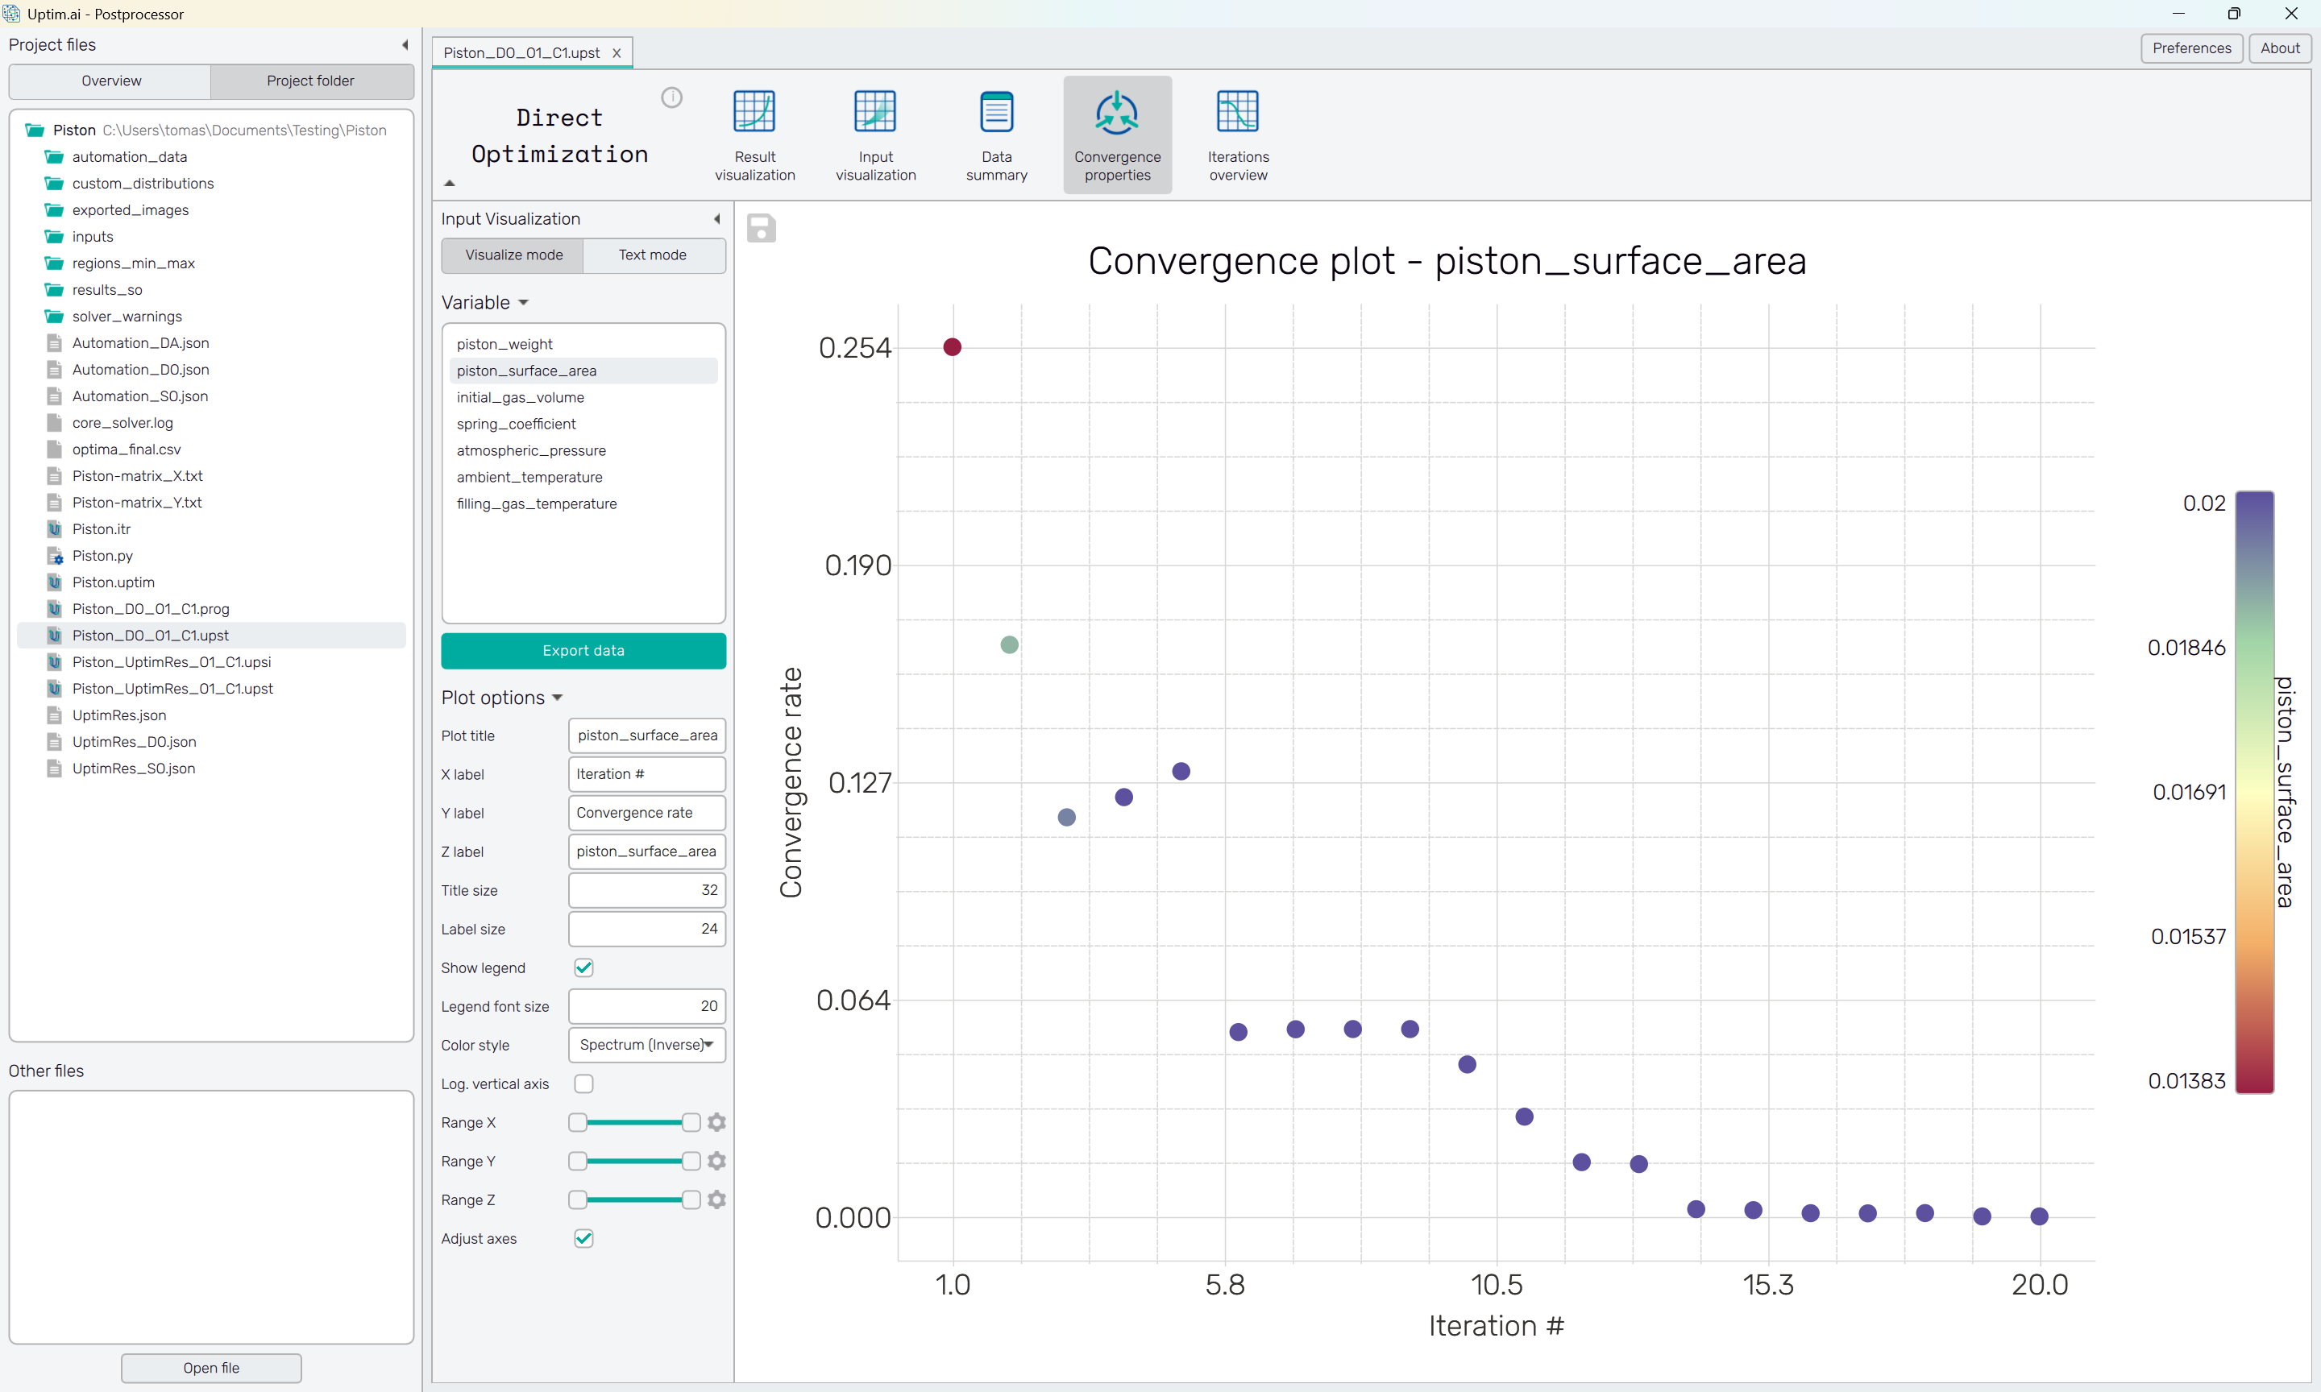Open the Color style dropdown

point(646,1044)
